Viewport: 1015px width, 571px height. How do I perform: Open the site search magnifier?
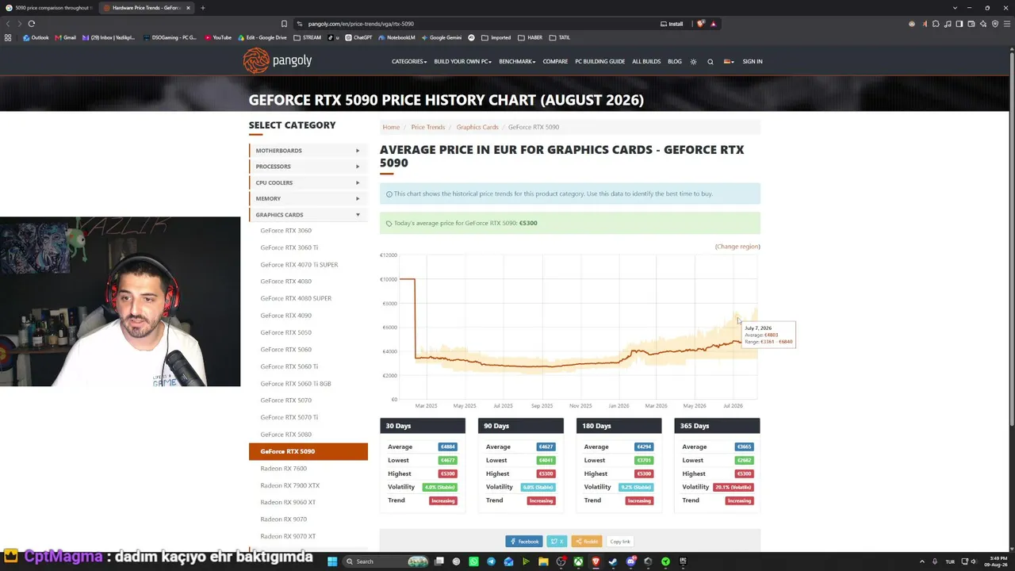click(710, 62)
